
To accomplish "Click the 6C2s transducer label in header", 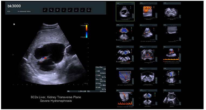I will tap(9, 12).
